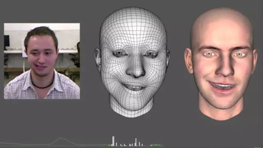Select the rendered avatar's right-side eye

point(240,55)
